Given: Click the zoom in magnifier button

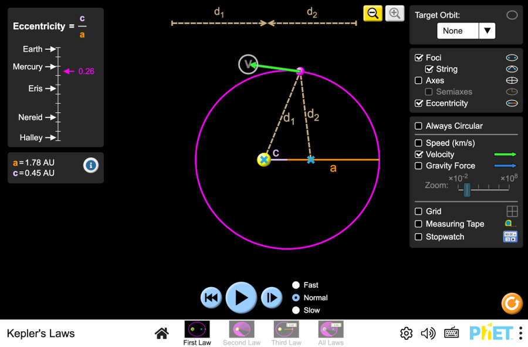Looking at the screenshot, I should [x=395, y=14].
